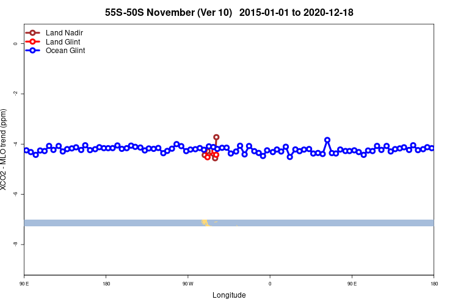Click the 0 longitude tick label
The width and height of the screenshot is (458, 305).
click(x=270, y=284)
